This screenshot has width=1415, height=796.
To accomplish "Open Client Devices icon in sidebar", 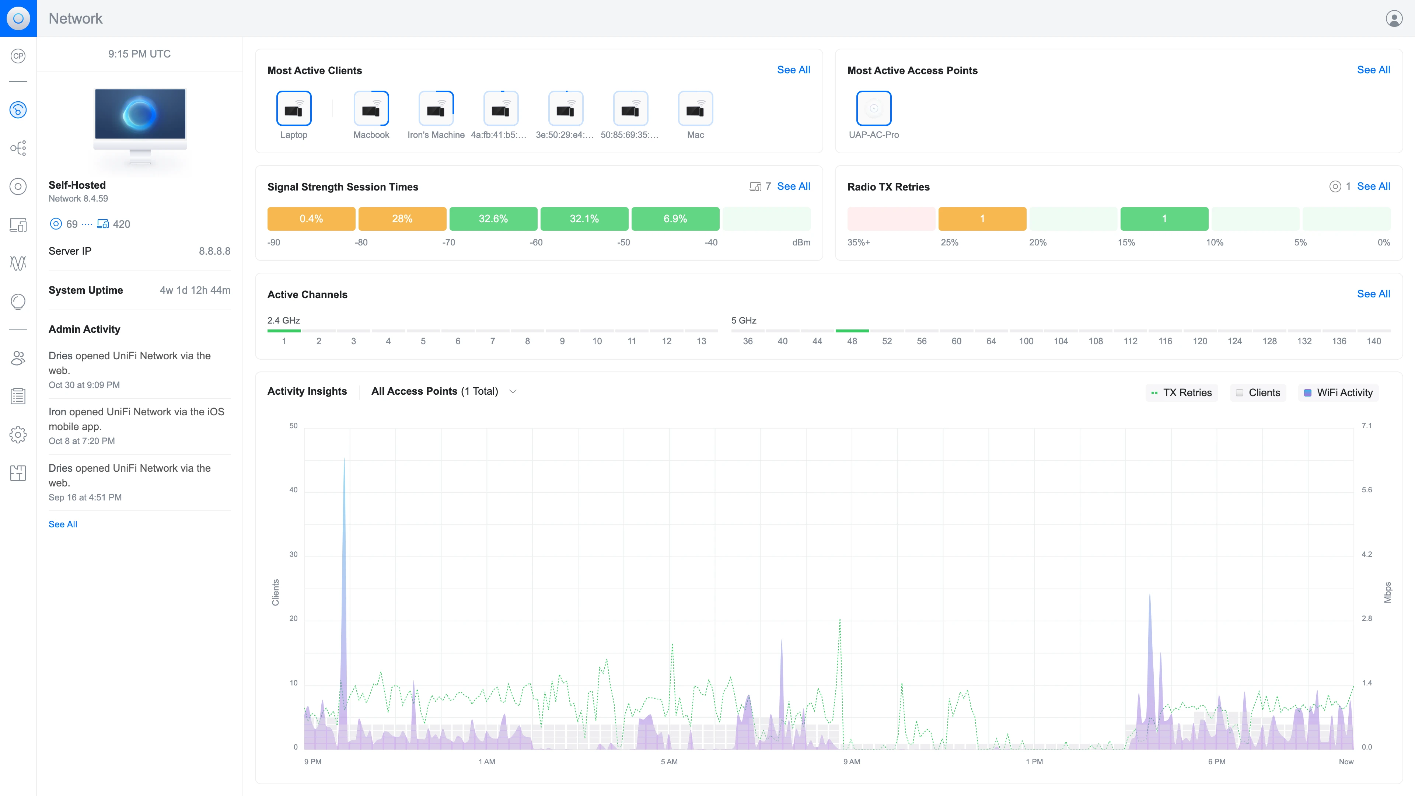I will 18,225.
